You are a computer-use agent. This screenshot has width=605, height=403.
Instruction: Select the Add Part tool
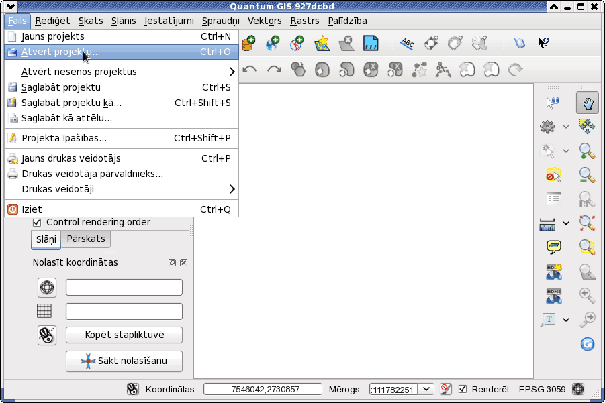point(346,70)
